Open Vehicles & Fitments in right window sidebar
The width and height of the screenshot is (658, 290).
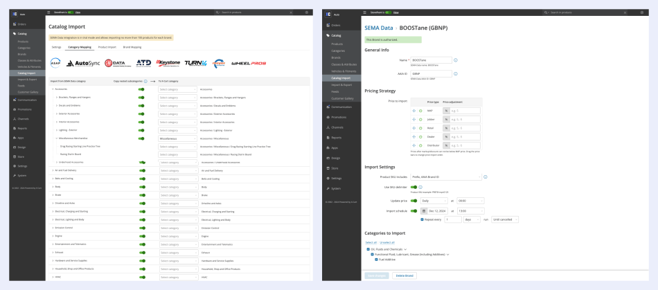point(344,71)
